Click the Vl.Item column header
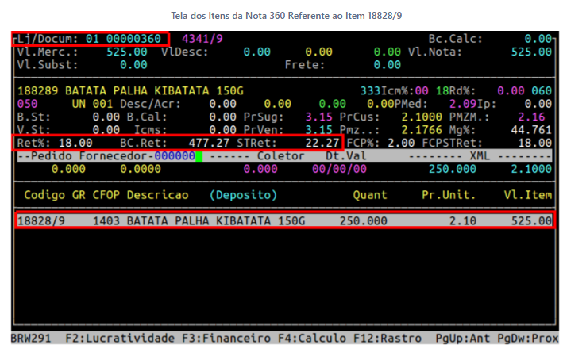Screen dimensions: 567x356 tap(527, 194)
